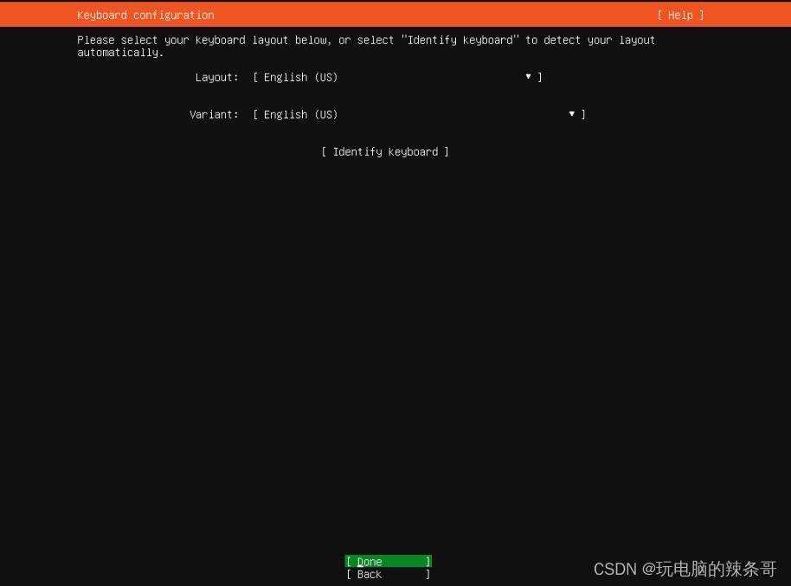The width and height of the screenshot is (791, 586).
Task: Expand the Layout dropdown arrow
Action: point(528,77)
